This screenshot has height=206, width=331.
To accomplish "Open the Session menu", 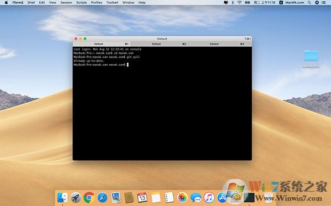I will click(66, 3).
